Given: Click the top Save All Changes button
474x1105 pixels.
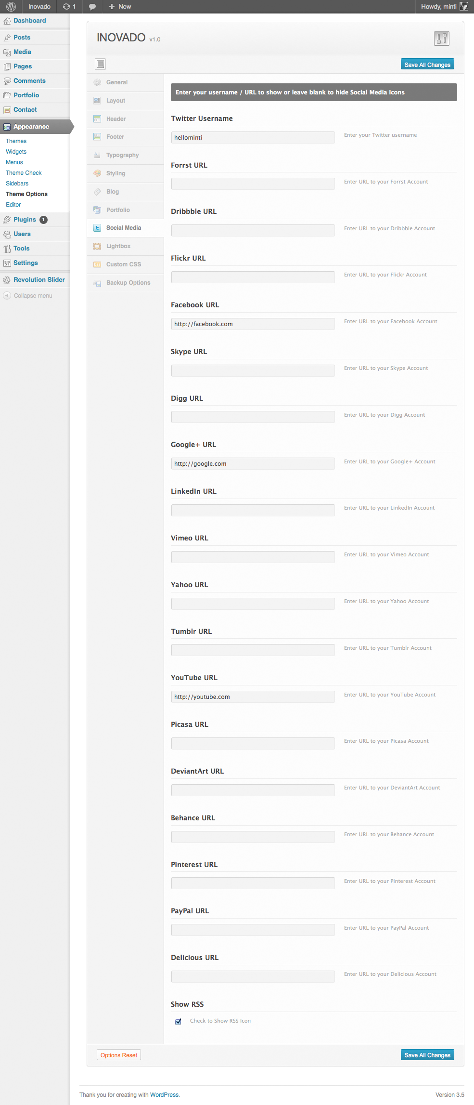Looking at the screenshot, I should click(x=427, y=65).
